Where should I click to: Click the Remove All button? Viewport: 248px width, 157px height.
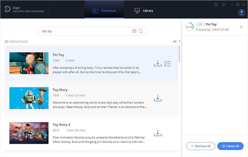click(200, 146)
